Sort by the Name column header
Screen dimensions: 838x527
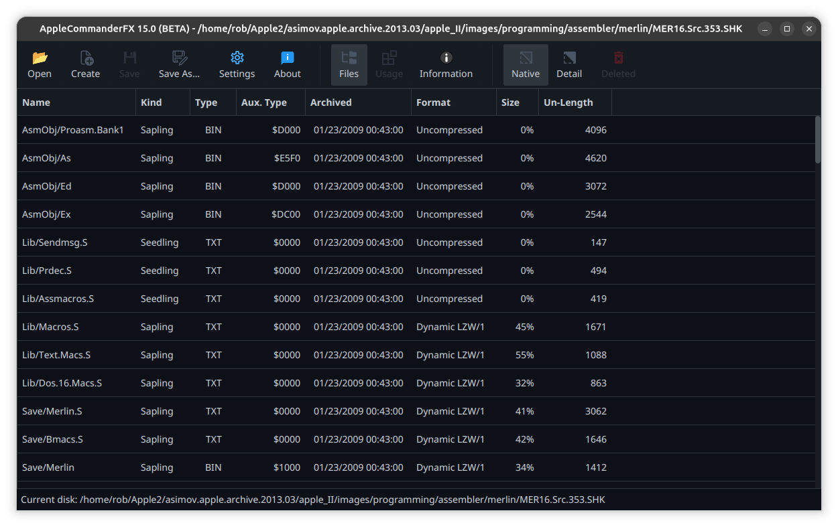tap(76, 102)
